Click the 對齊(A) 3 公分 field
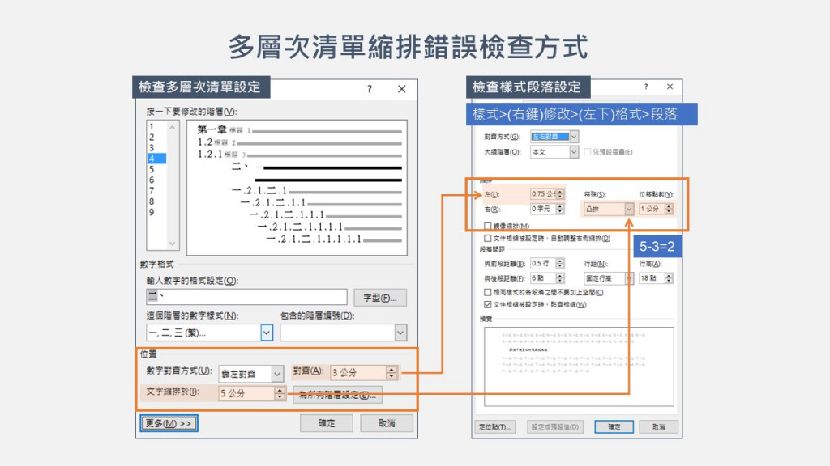The height and width of the screenshot is (466, 830). (358, 372)
